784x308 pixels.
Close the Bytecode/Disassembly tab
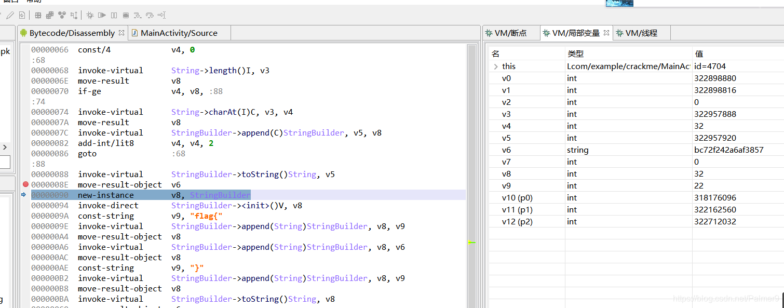[x=121, y=32]
